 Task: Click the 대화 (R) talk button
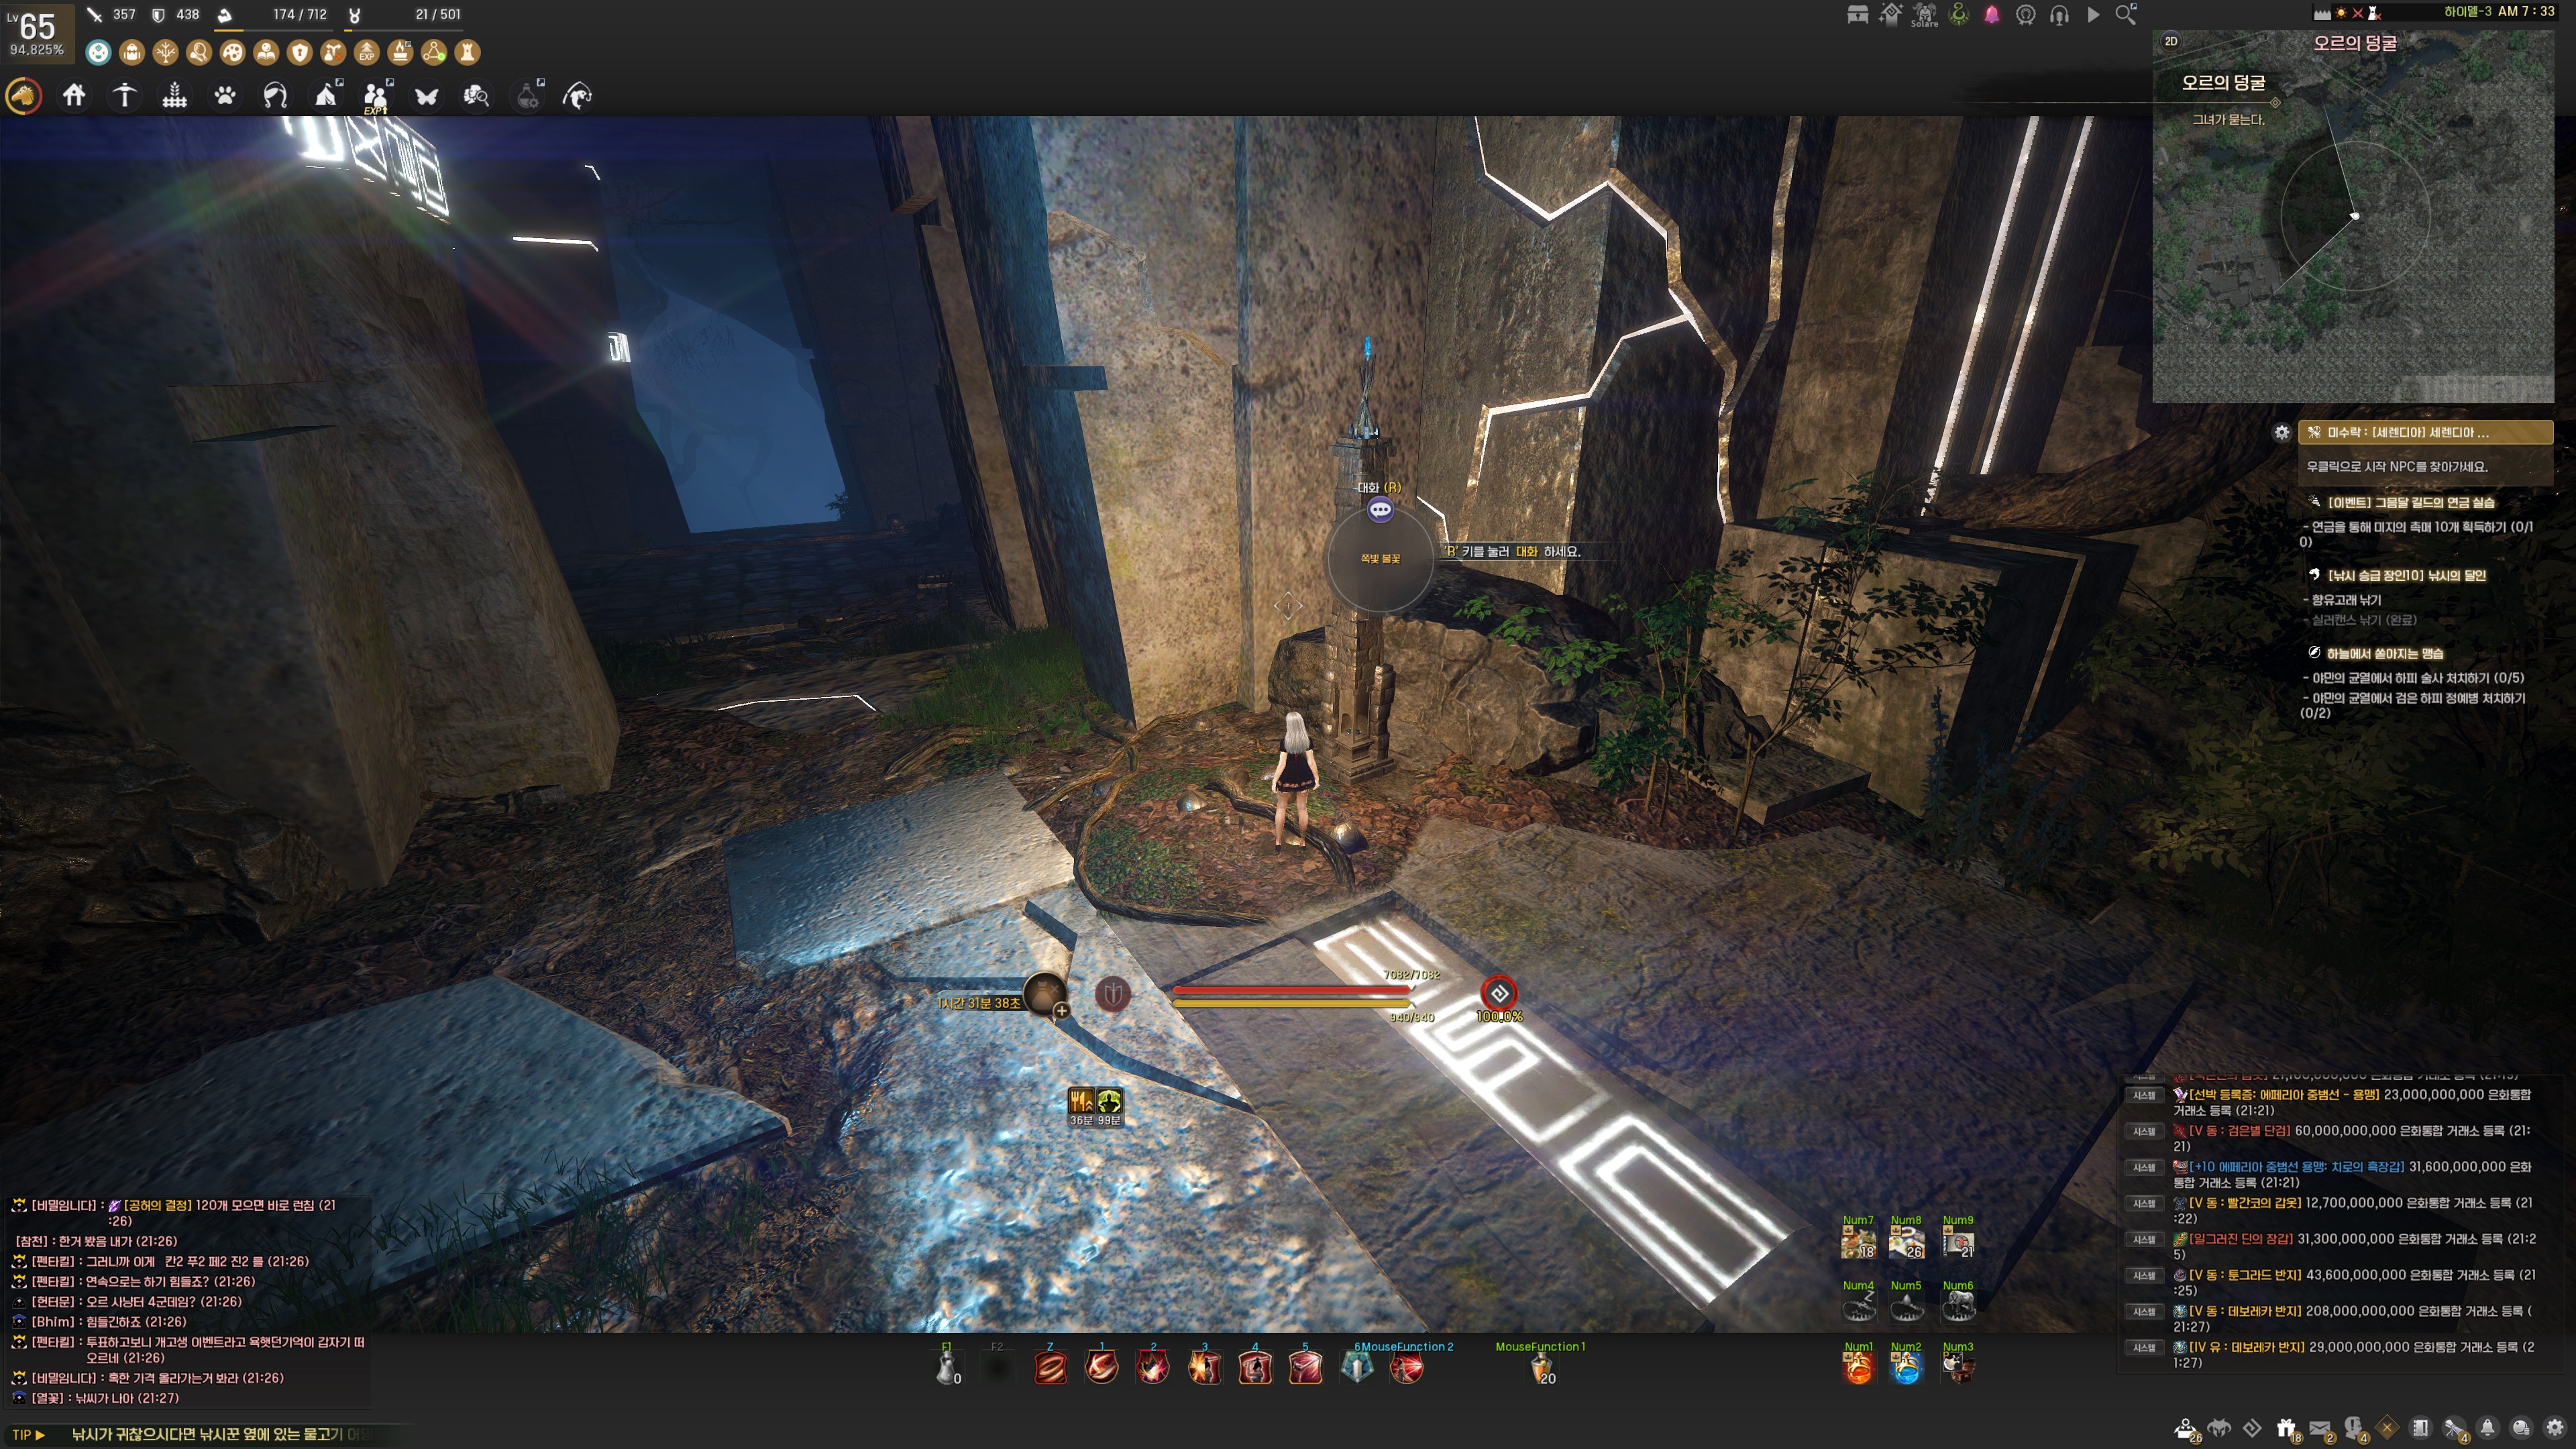[x=1380, y=510]
